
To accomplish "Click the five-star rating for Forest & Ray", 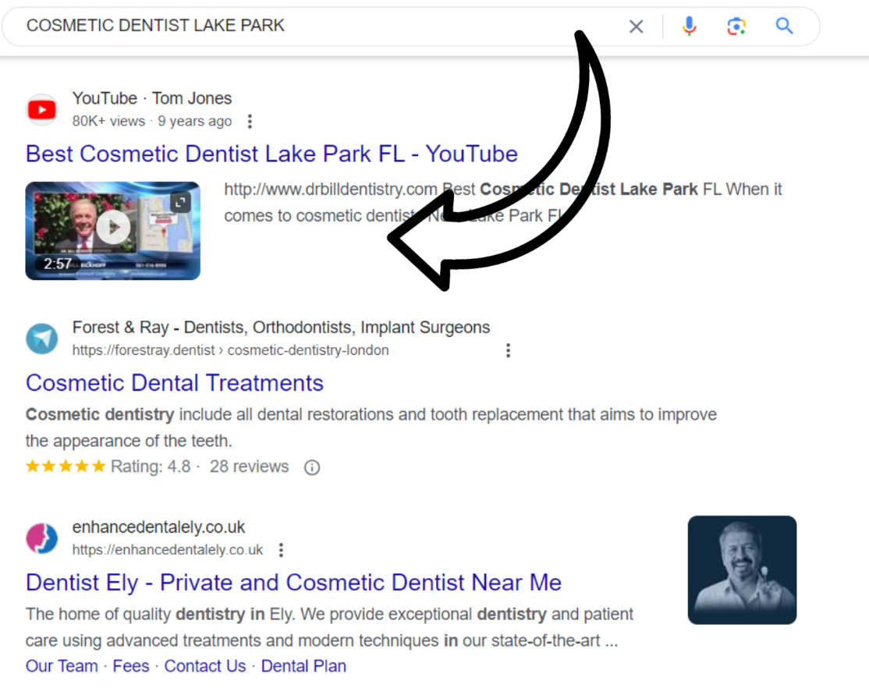I will (x=66, y=466).
